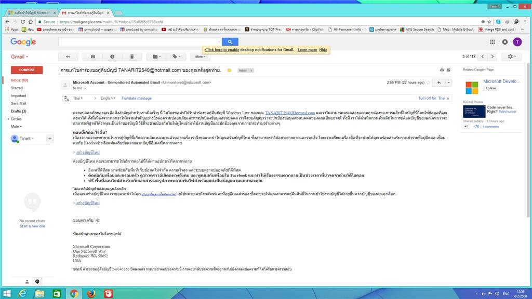Screen dimensions: 532x299
Task: Toggle the yellow importance marker
Action: coord(229,71)
